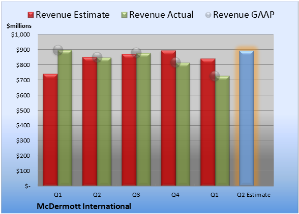The image size is (299, 214).
Task: Click the gray Revenue GAAP legend marker
Action: coord(208,15)
